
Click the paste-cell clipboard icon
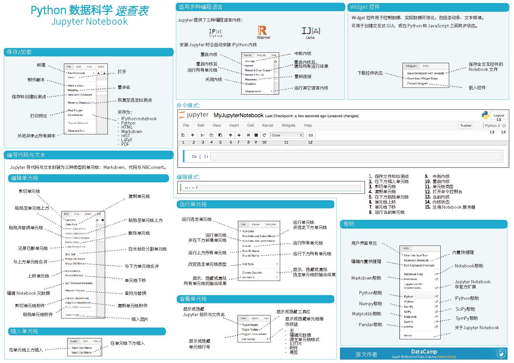click(x=220, y=135)
